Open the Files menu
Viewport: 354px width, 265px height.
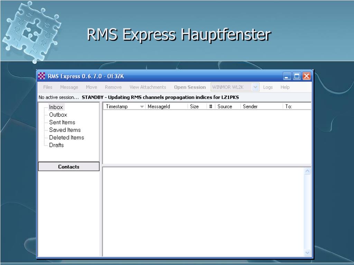tap(48, 87)
